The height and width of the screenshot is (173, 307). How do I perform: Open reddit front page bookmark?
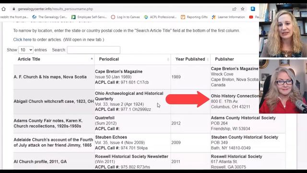click(14, 17)
